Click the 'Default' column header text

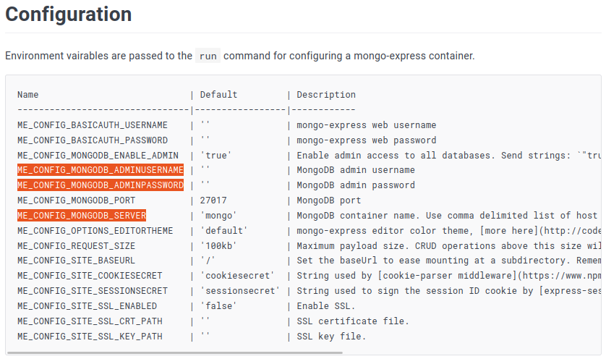click(218, 95)
